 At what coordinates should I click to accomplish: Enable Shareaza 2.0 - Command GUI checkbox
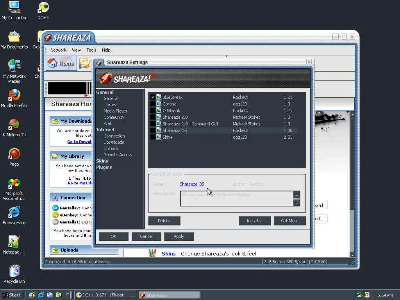tap(153, 124)
